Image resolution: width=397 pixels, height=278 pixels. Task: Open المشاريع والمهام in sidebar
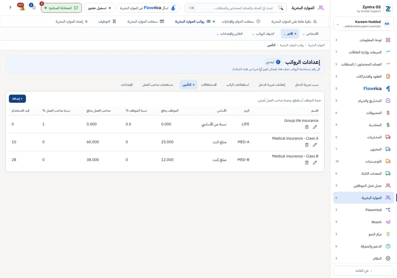(364, 101)
